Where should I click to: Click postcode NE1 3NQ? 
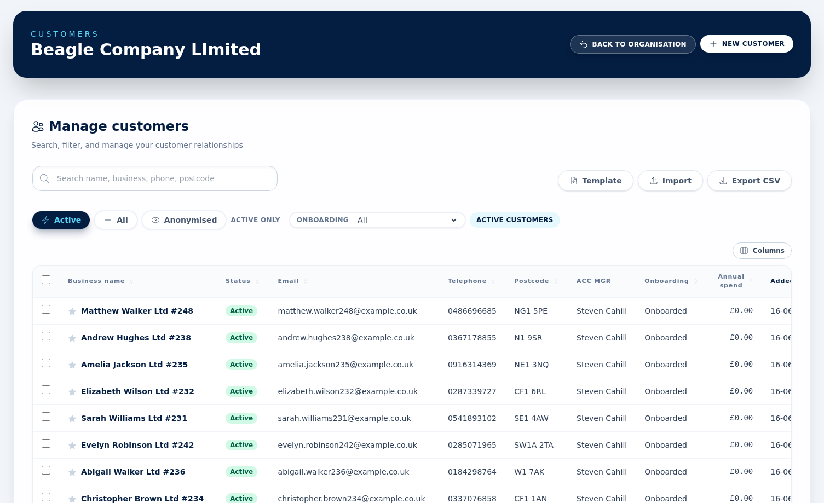click(531, 365)
